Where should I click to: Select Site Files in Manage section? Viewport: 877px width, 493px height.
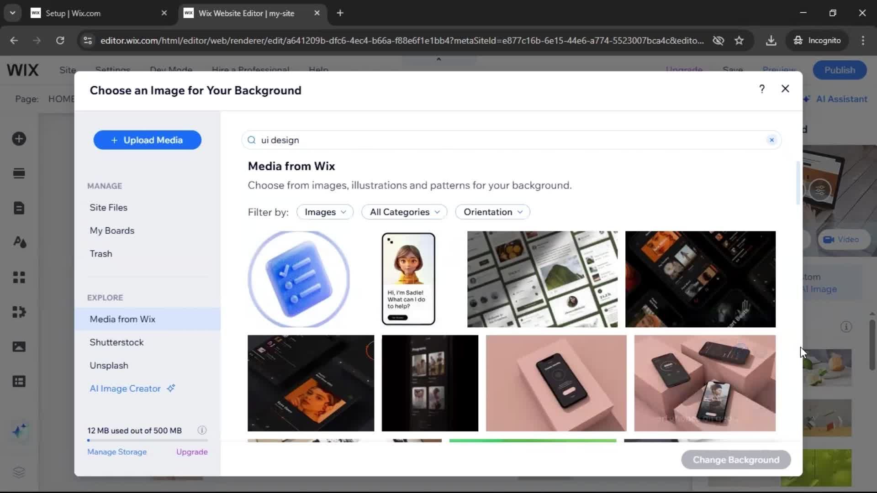(109, 207)
